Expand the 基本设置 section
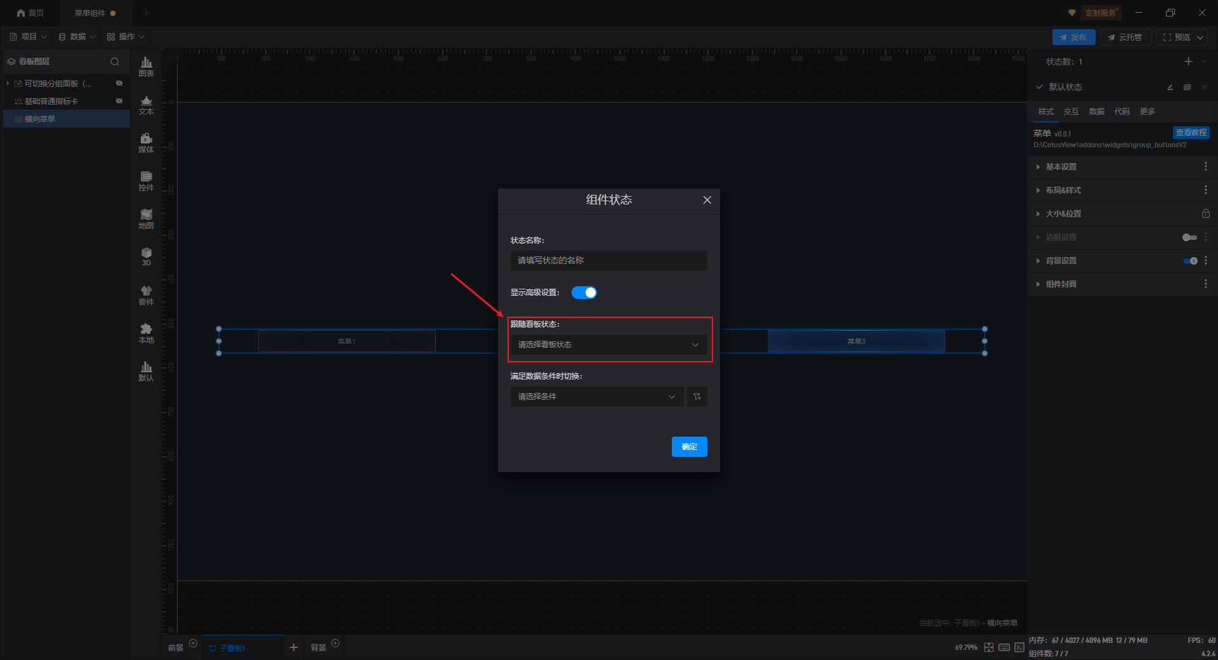 point(1061,167)
